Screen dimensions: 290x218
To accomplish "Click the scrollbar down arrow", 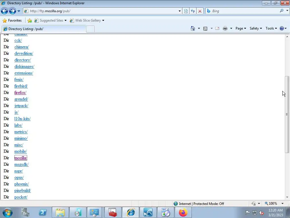I will coord(287,197).
